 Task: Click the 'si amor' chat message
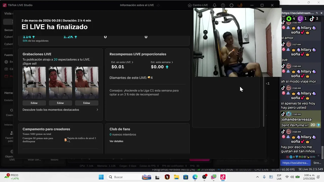287,38
